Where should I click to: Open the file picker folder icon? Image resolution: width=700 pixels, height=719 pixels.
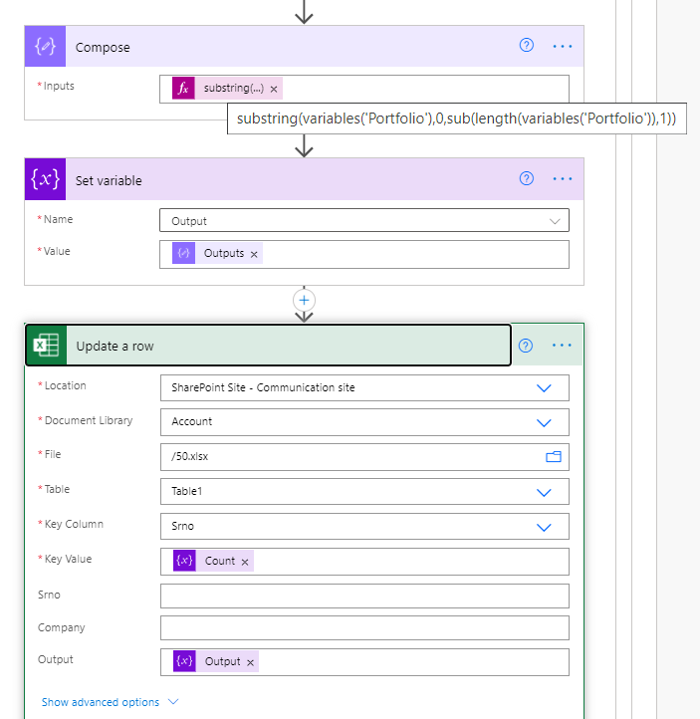click(554, 457)
